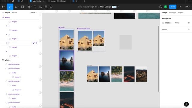The height and width of the screenshot is (108, 192).
Task: Select the image 4 layer
Action: tap(14, 30)
